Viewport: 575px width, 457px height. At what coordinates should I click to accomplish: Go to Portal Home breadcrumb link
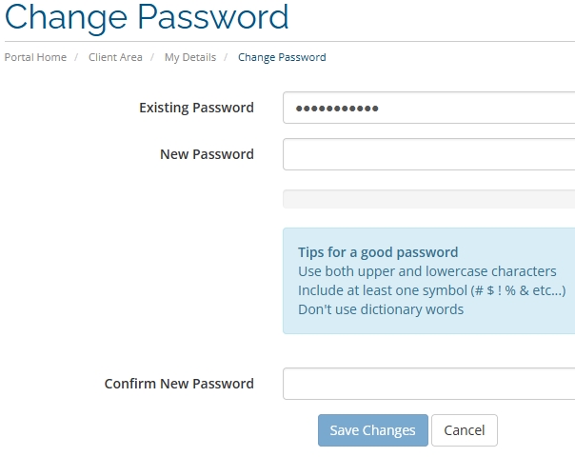[35, 57]
